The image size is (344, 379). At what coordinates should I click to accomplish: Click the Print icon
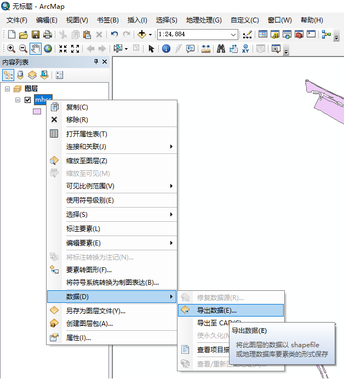(48, 35)
